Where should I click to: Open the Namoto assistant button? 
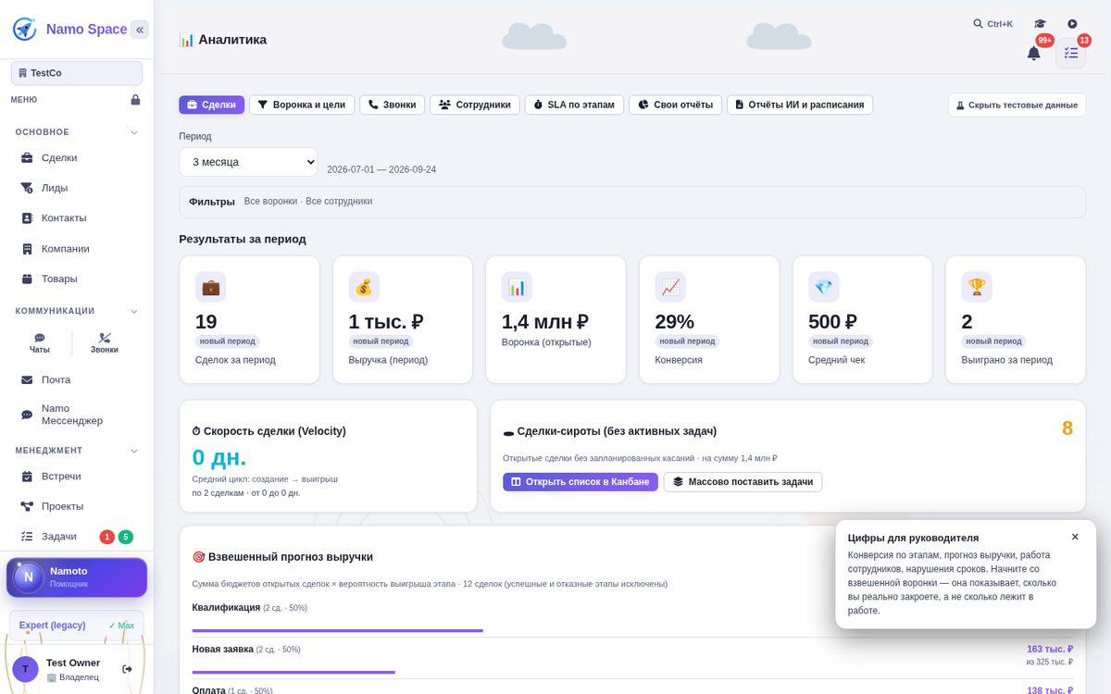77,577
